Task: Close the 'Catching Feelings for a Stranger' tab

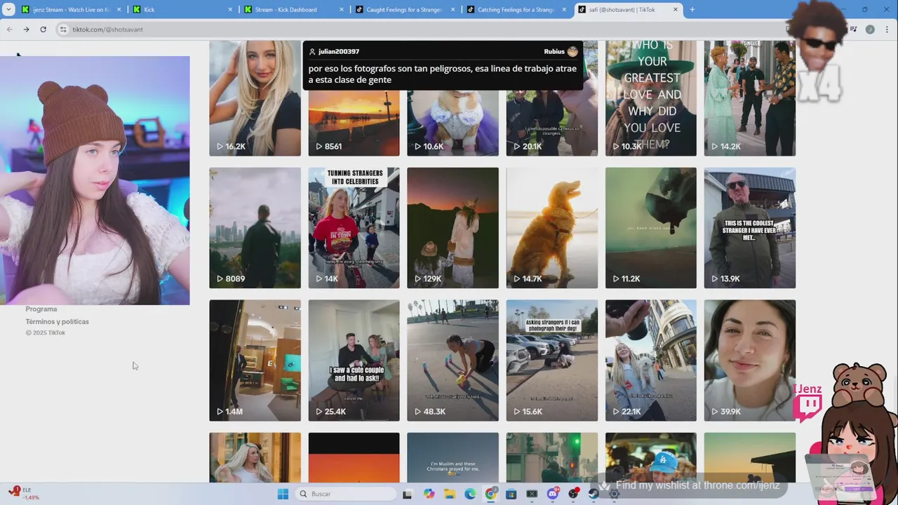Action: [x=564, y=10]
